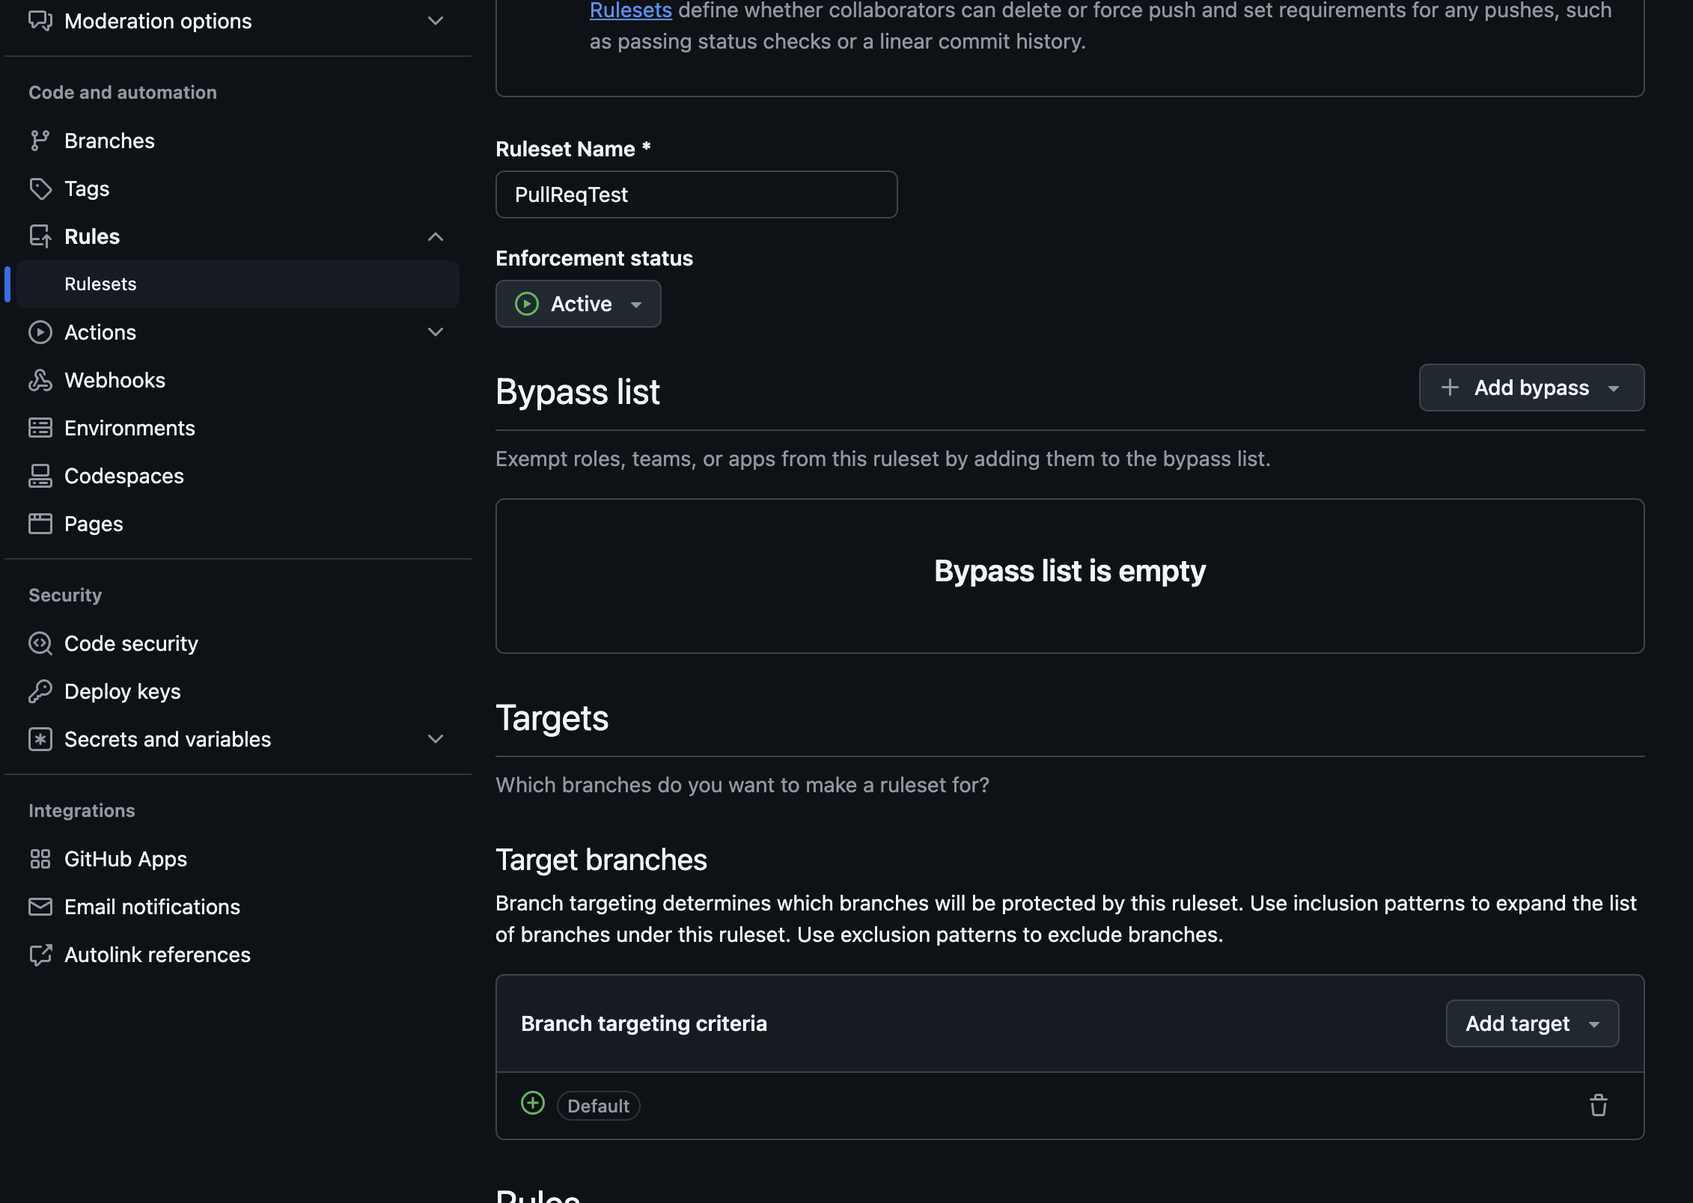Viewport: 1693px width, 1203px height.
Task: Select Rulesets in the sidebar
Action: point(100,284)
